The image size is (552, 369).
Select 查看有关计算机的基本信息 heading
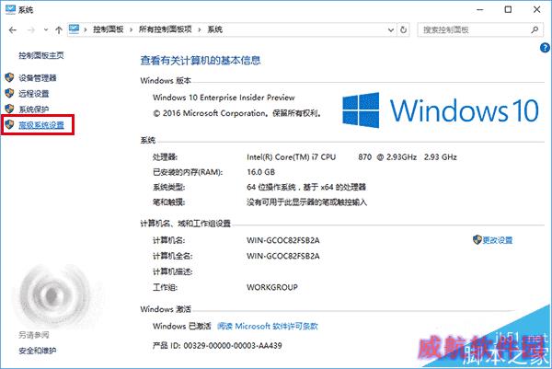point(201,60)
